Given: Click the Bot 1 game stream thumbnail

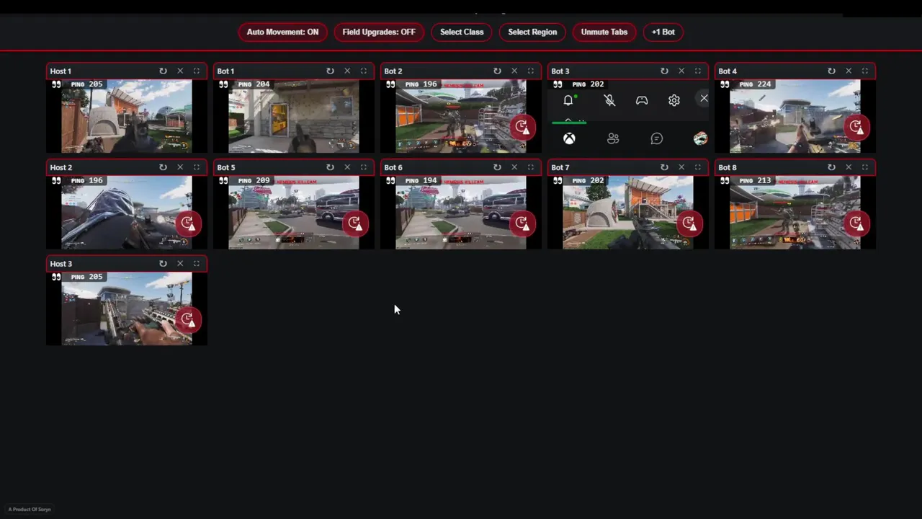Looking at the screenshot, I should (294, 116).
